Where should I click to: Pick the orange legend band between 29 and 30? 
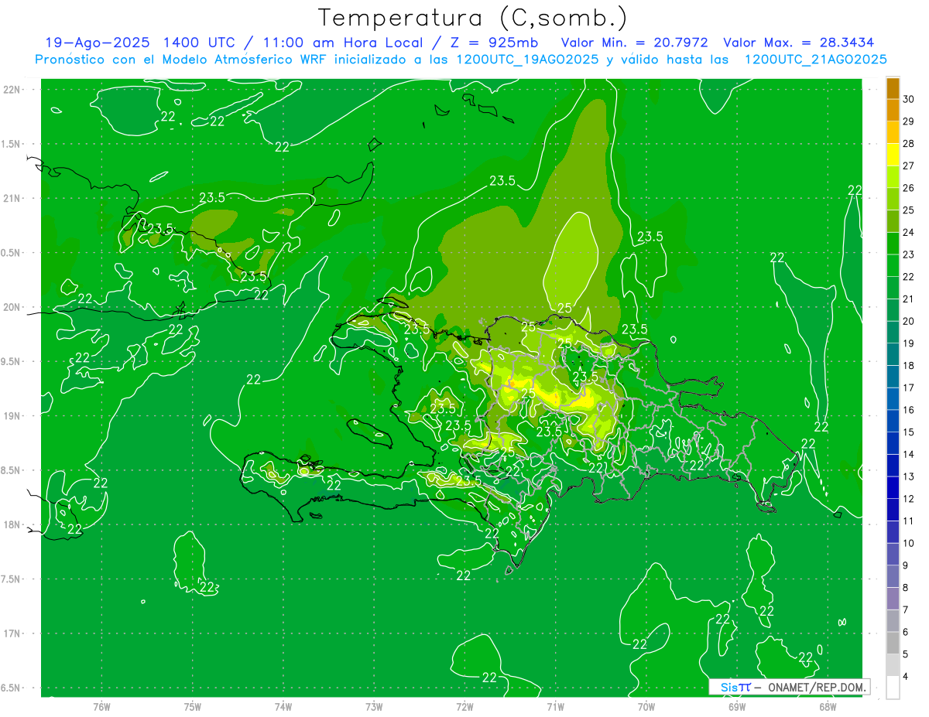point(893,111)
